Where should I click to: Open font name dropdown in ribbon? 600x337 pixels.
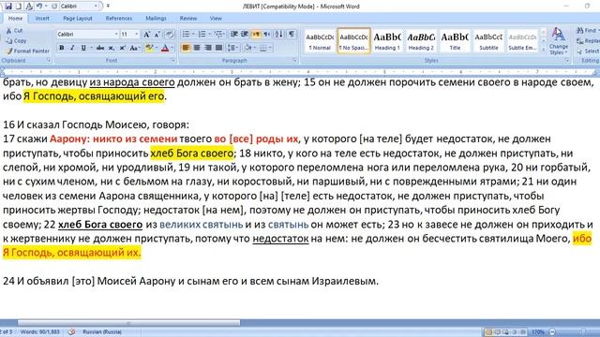[116, 35]
